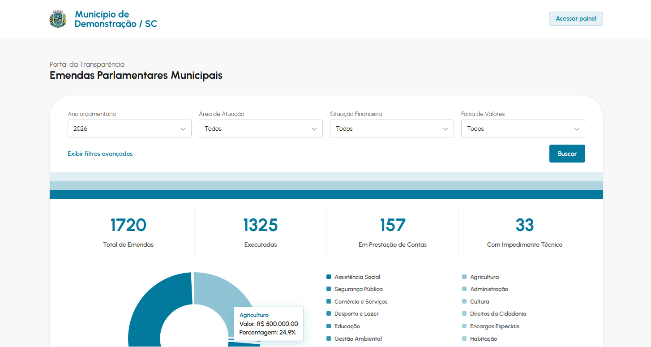The image size is (651, 347).
Task: Toggle the Comércio e Serviços legend swatch
Action: point(329,302)
